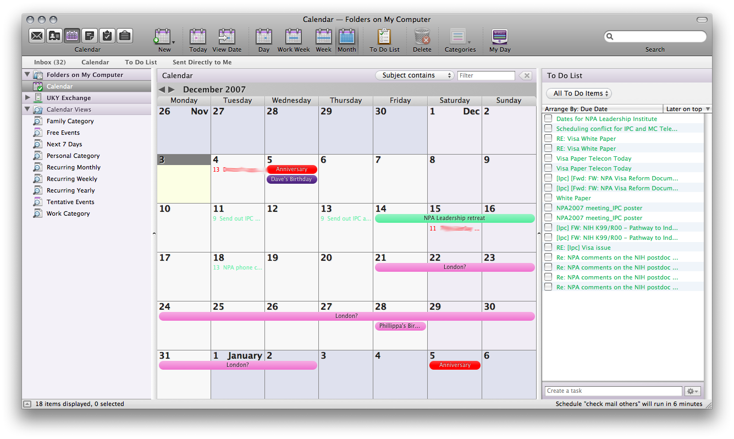Switch to Week view
This screenshot has width=734, height=439.
pos(323,40)
